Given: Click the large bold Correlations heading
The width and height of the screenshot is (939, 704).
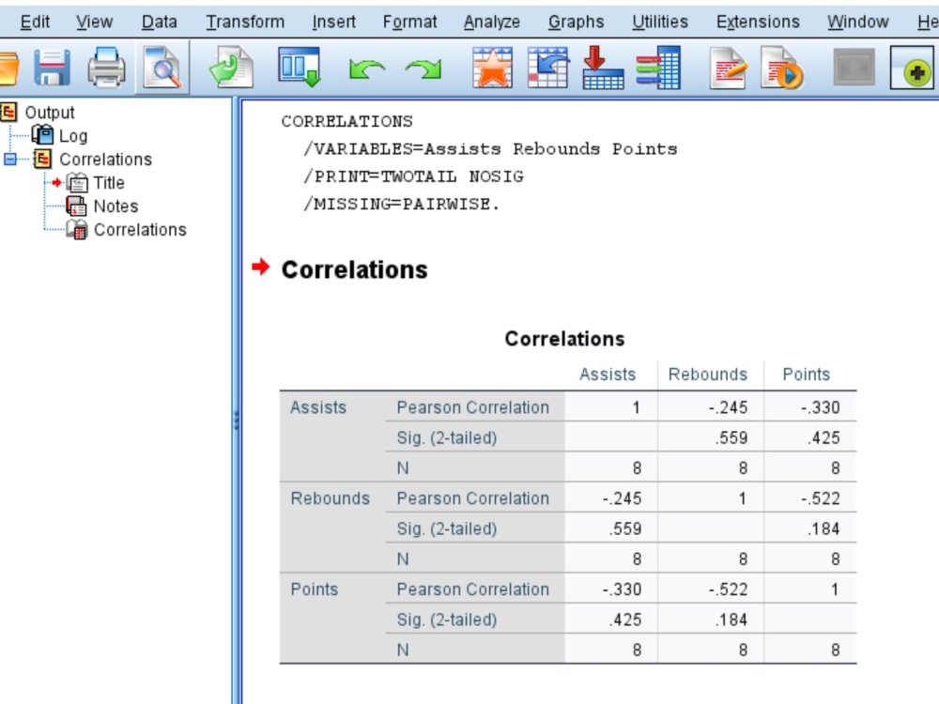Looking at the screenshot, I should pyautogui.click(x=355, y=270).
